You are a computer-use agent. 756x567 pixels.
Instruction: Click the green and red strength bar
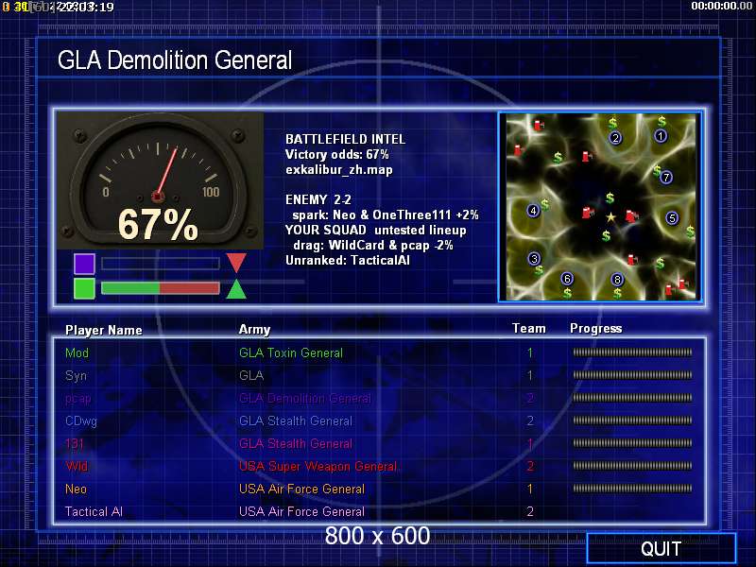(161, 288)
